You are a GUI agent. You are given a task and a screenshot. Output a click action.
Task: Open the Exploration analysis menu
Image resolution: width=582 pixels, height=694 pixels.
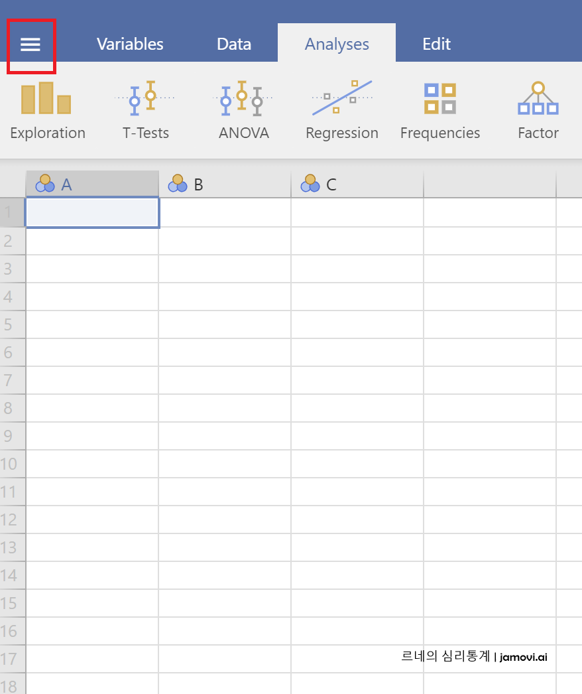click(48, 111)
